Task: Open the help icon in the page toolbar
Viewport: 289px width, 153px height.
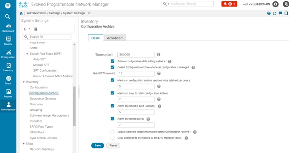Action: point(269,13)
